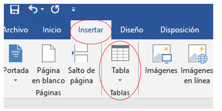The height and width of the screenshot is (111, 222).
Task: Open Customize Quick Access Toolbar dropdown
Action: [x=73, y=10]
